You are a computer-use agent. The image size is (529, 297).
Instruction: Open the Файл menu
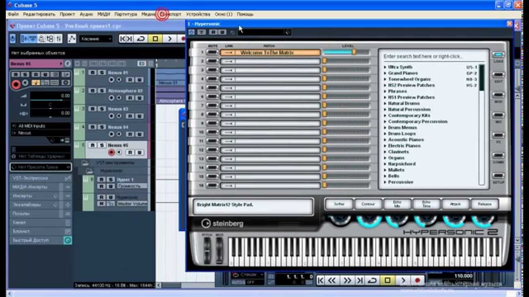(x=13, y=14)
